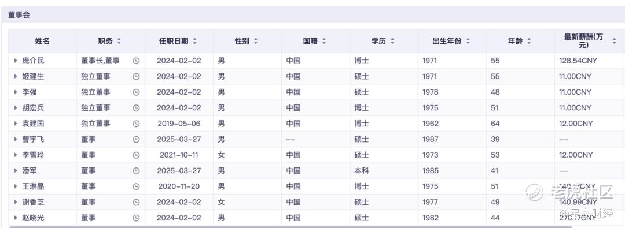The height and width of the screenshot is (228, 625).
Task: Show tenure history clock for 曹宇飞
Action: click(x=136, y=139)
